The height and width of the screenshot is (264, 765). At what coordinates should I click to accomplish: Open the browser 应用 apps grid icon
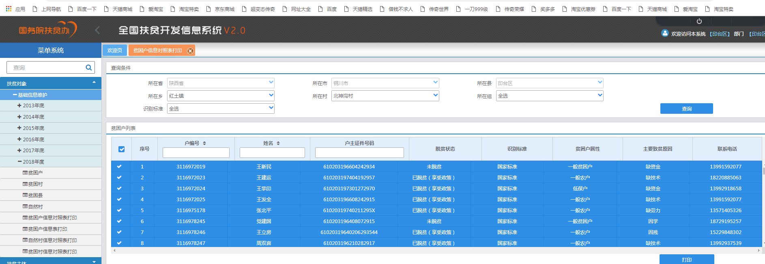coord(9,9)
